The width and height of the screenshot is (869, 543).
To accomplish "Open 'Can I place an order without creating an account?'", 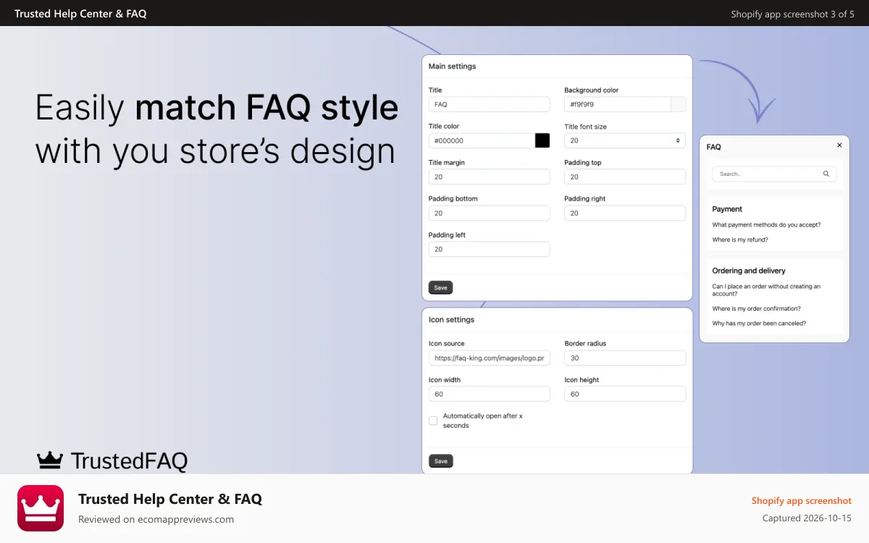I will tap(766, 290).
